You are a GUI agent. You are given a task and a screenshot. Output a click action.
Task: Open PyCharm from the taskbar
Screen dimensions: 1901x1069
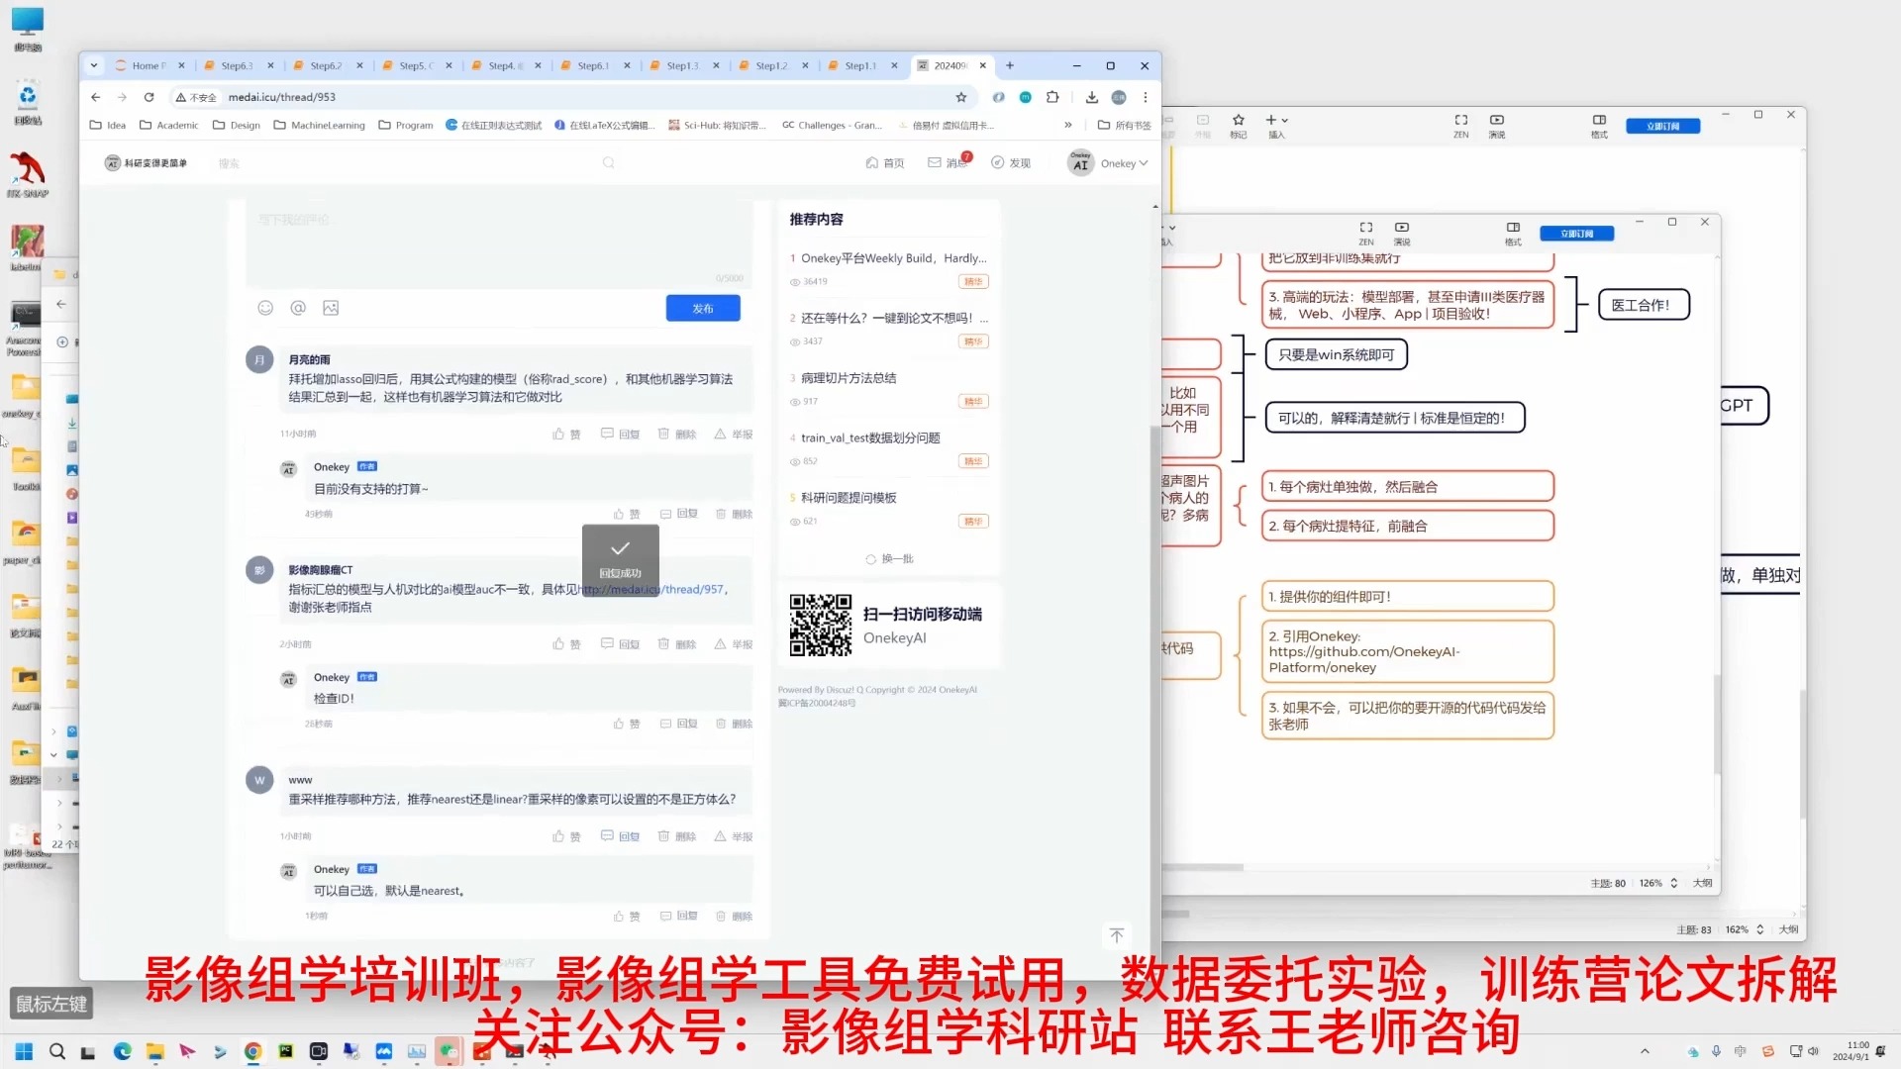[285, 1051]
